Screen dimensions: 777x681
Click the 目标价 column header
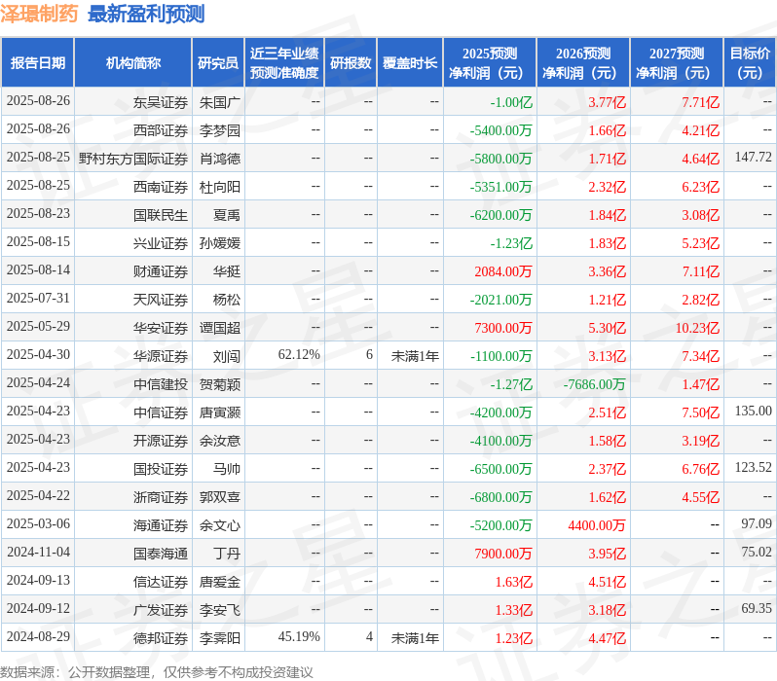[750, 63]
